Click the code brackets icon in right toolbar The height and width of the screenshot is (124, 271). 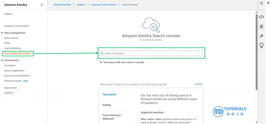click(261, 17)
